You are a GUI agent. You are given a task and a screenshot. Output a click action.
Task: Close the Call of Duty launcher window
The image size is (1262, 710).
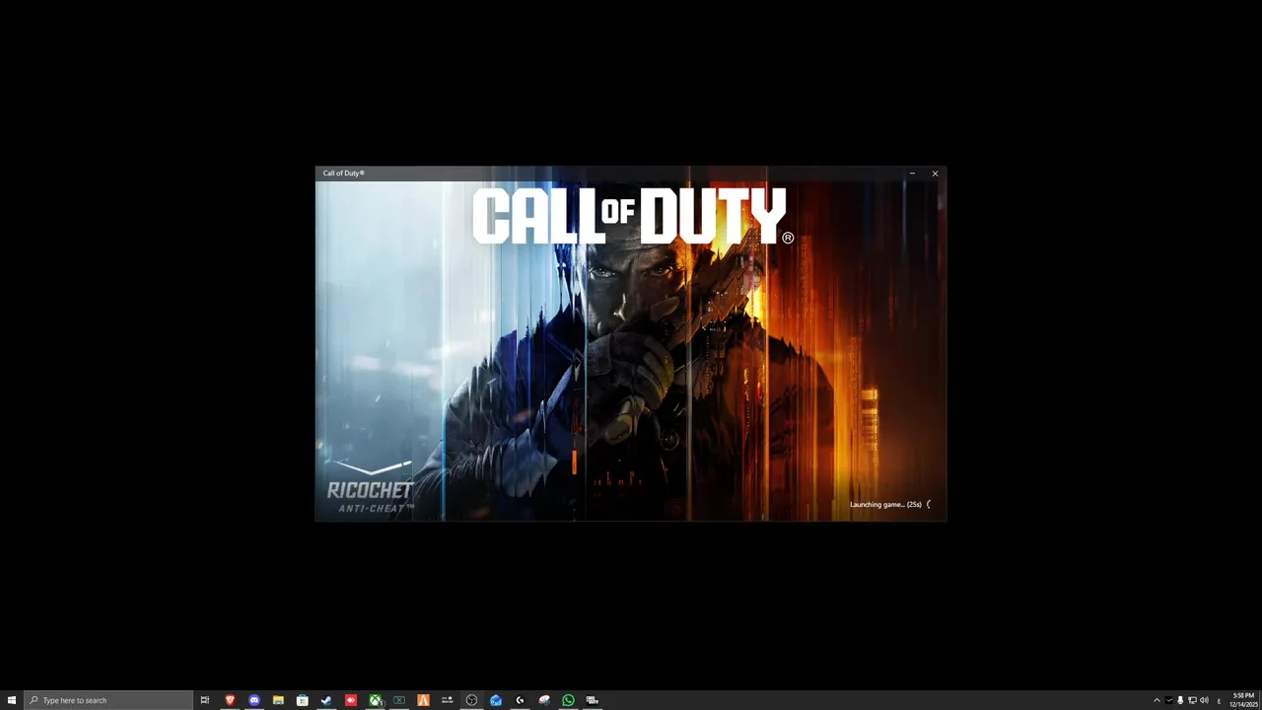935,174
